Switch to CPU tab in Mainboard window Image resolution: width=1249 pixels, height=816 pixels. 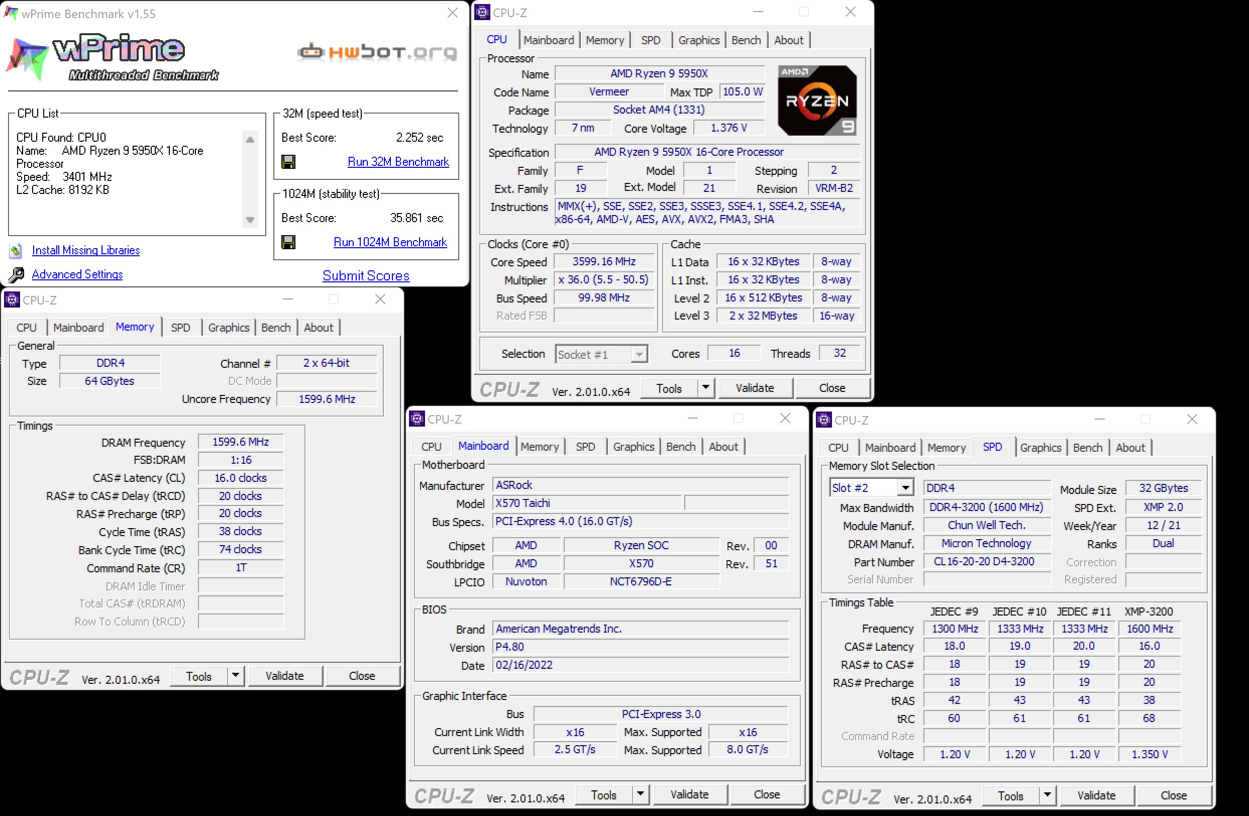pos(432,447)
